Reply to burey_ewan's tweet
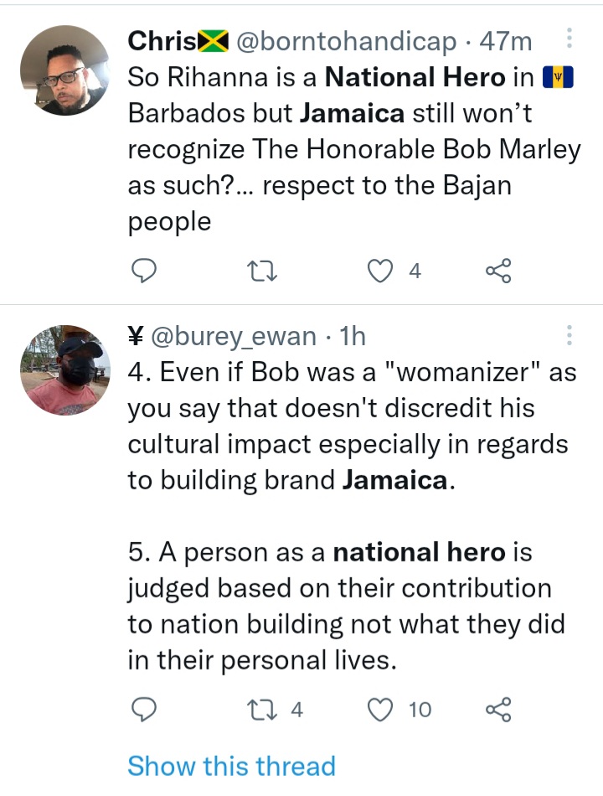The image size is (603, 796). 144,709
